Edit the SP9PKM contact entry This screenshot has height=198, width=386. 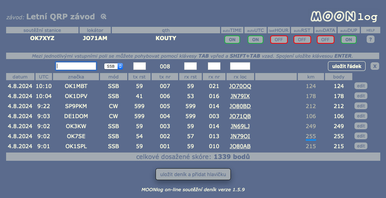(361, 106)
